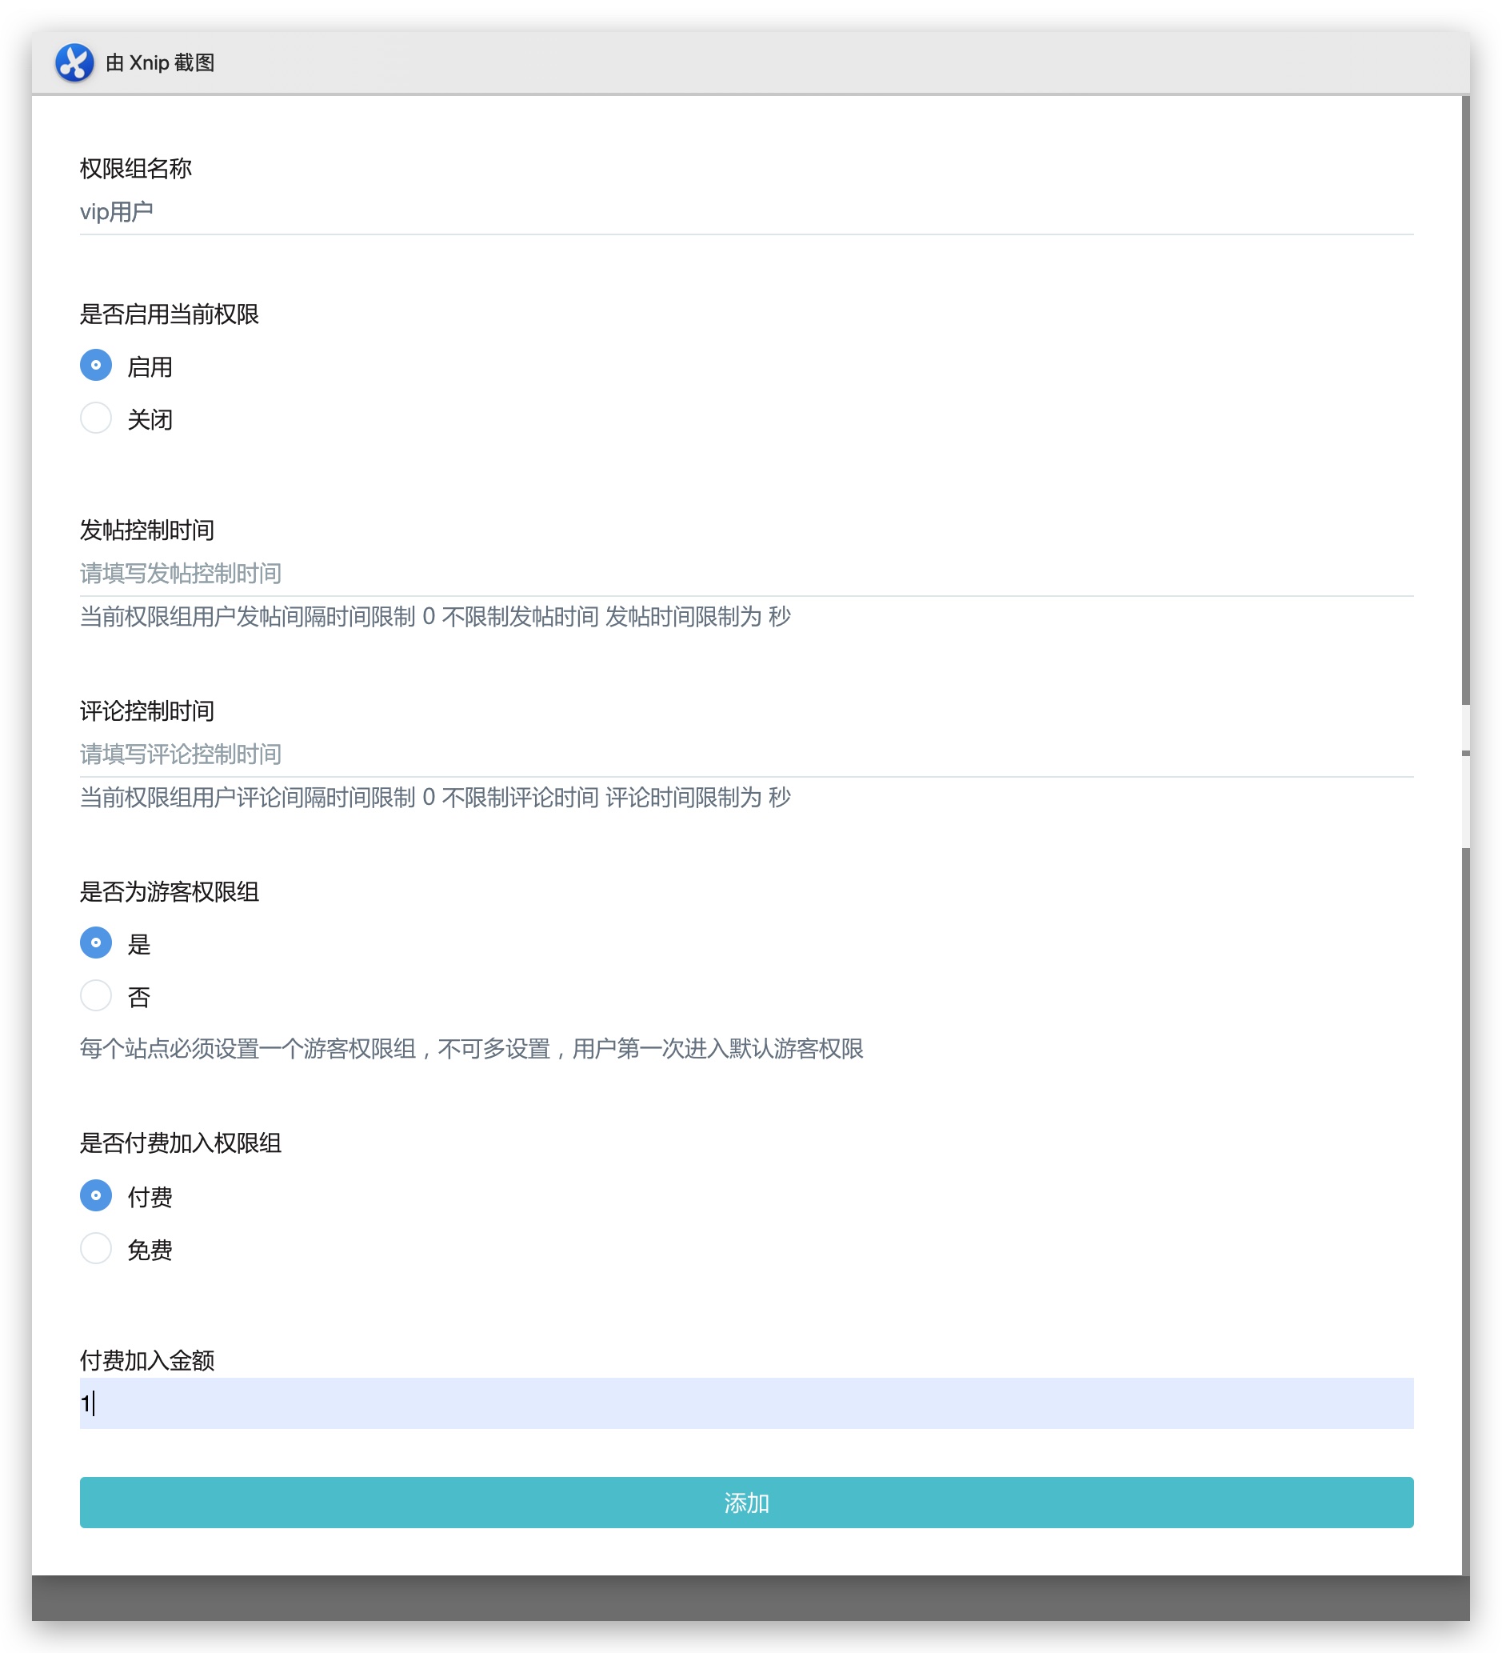Click the vertical scrollbar on right edge

pyautogui.click(x=1466, y=835)
